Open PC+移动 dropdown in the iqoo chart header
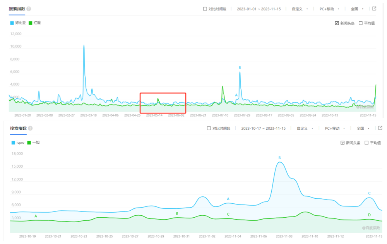 click(x=335, y=129)
